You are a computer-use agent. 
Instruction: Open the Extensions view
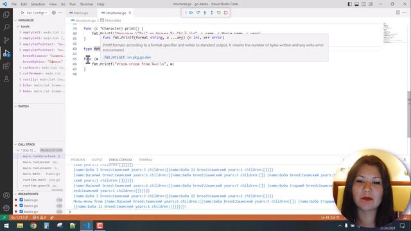6,65
